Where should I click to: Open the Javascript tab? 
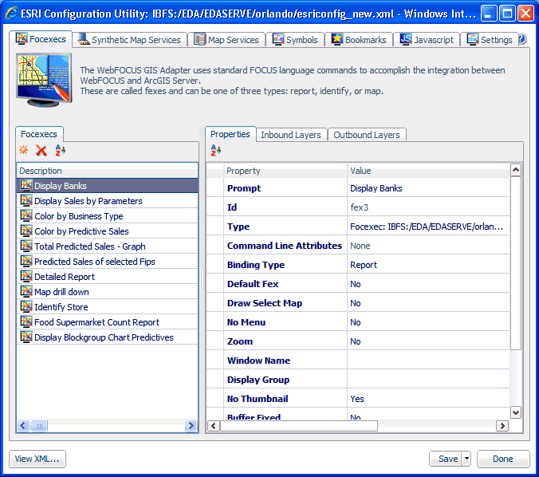pyautogui.click(x=427, y=40)
